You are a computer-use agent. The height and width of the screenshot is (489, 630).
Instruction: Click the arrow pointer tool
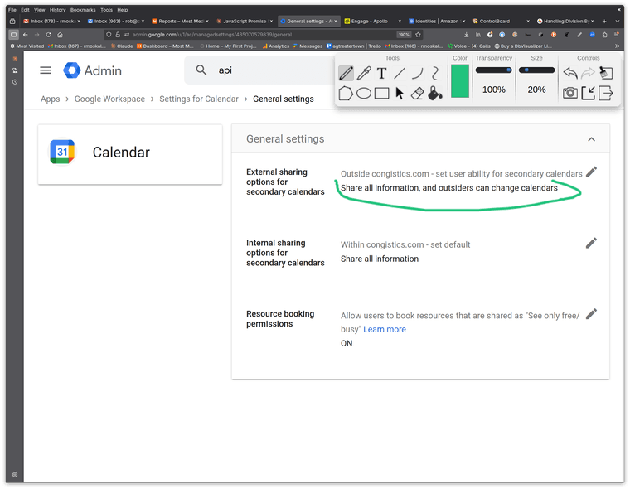400,94
